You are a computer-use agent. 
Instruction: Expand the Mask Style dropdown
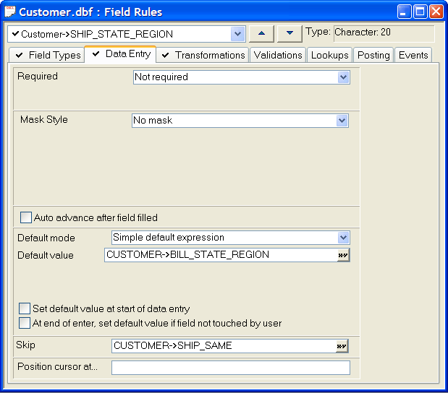pos(342,121)
